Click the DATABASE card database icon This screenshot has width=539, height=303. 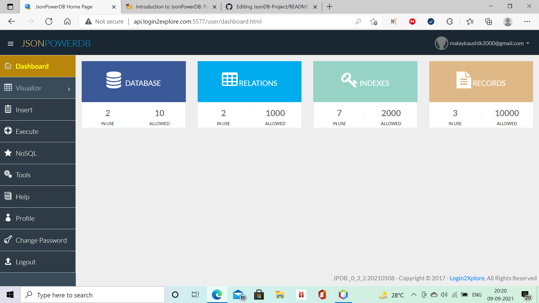113,80
